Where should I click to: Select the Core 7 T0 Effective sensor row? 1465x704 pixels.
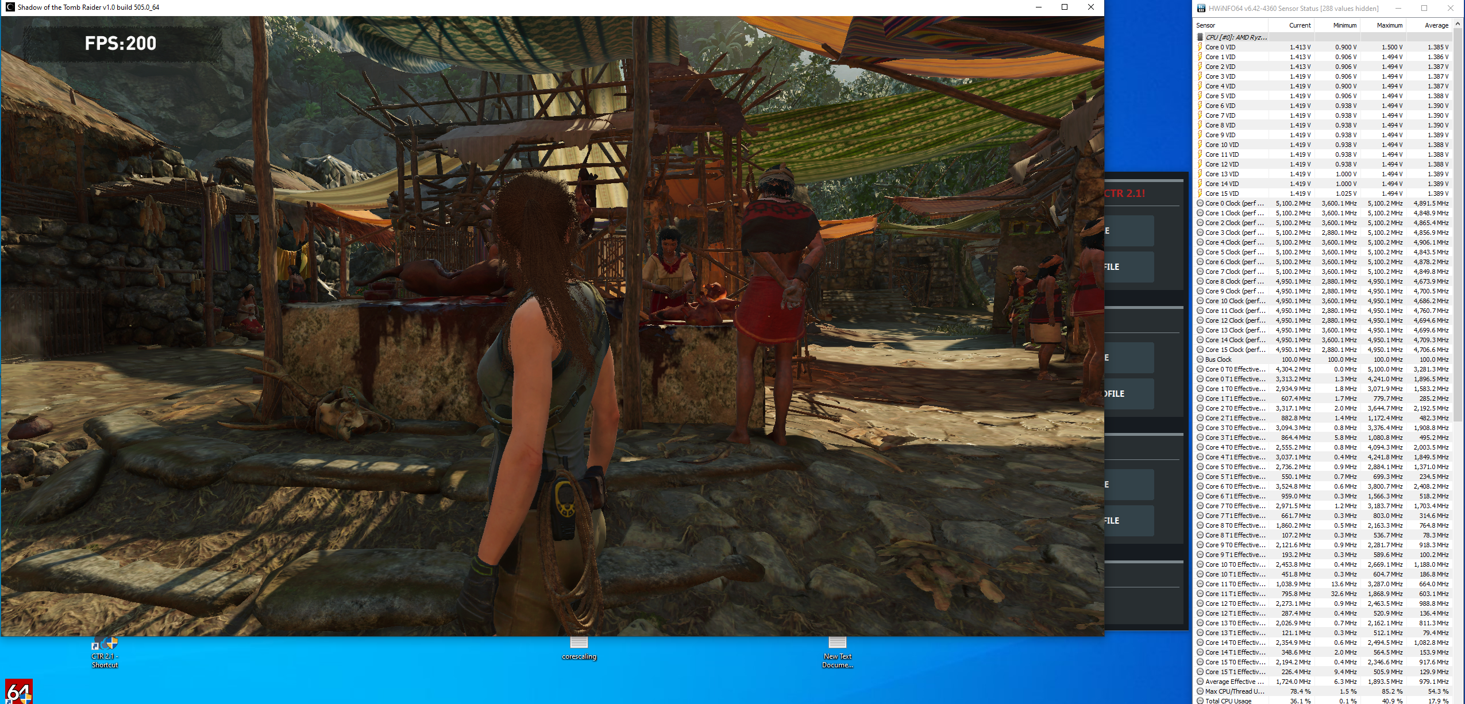[1323, 506]
